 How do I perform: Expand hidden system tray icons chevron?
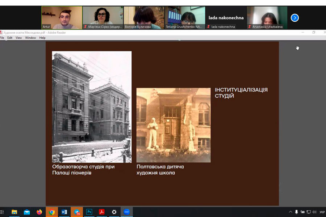tap(291, 212)
